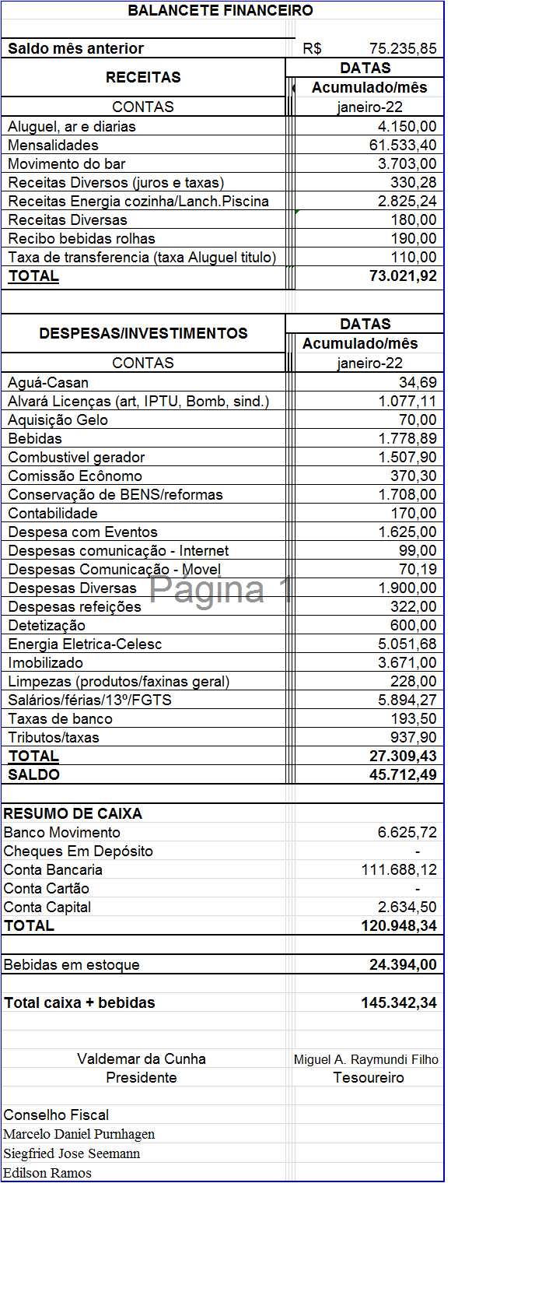Click the expenses total 27.309,43
Viewport: 535px width, 1313px height.
click(403, 756)
